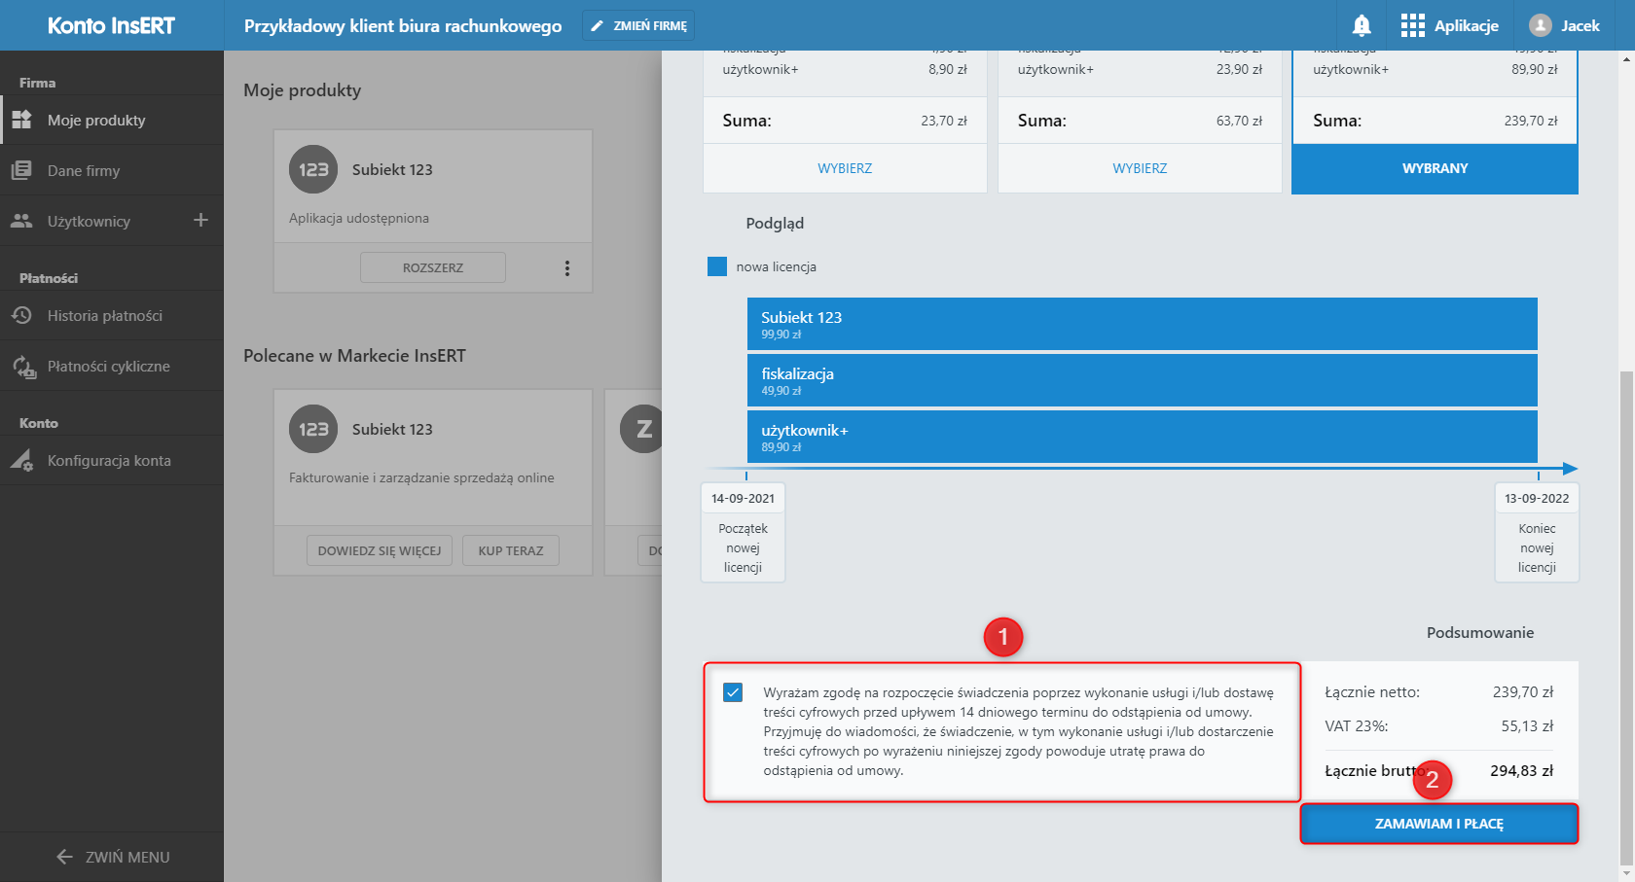
Task: Click the Konfiguracja konta icon
Action: tap(21, 460)
